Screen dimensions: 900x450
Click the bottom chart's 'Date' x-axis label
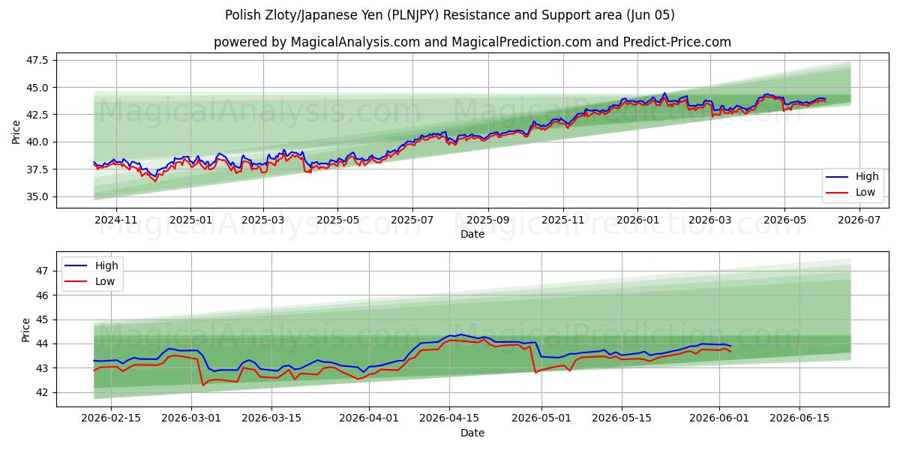tap(472, 433)
